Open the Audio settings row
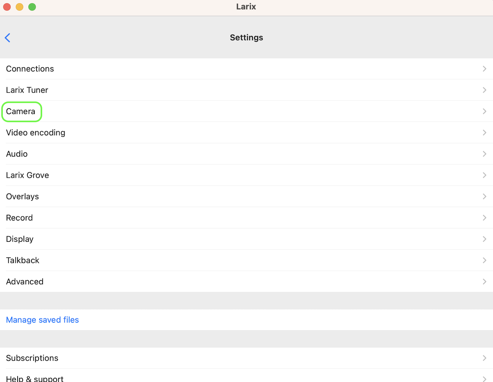 tap(246, 154)
